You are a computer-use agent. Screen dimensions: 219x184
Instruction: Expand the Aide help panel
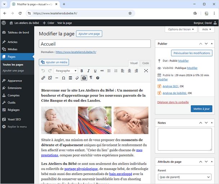(206, 29)
